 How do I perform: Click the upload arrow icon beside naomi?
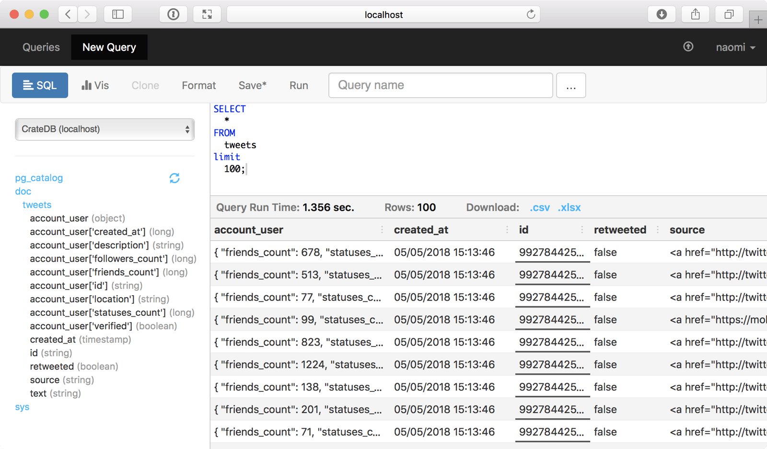pyautogui.click(x=688, y=47)
